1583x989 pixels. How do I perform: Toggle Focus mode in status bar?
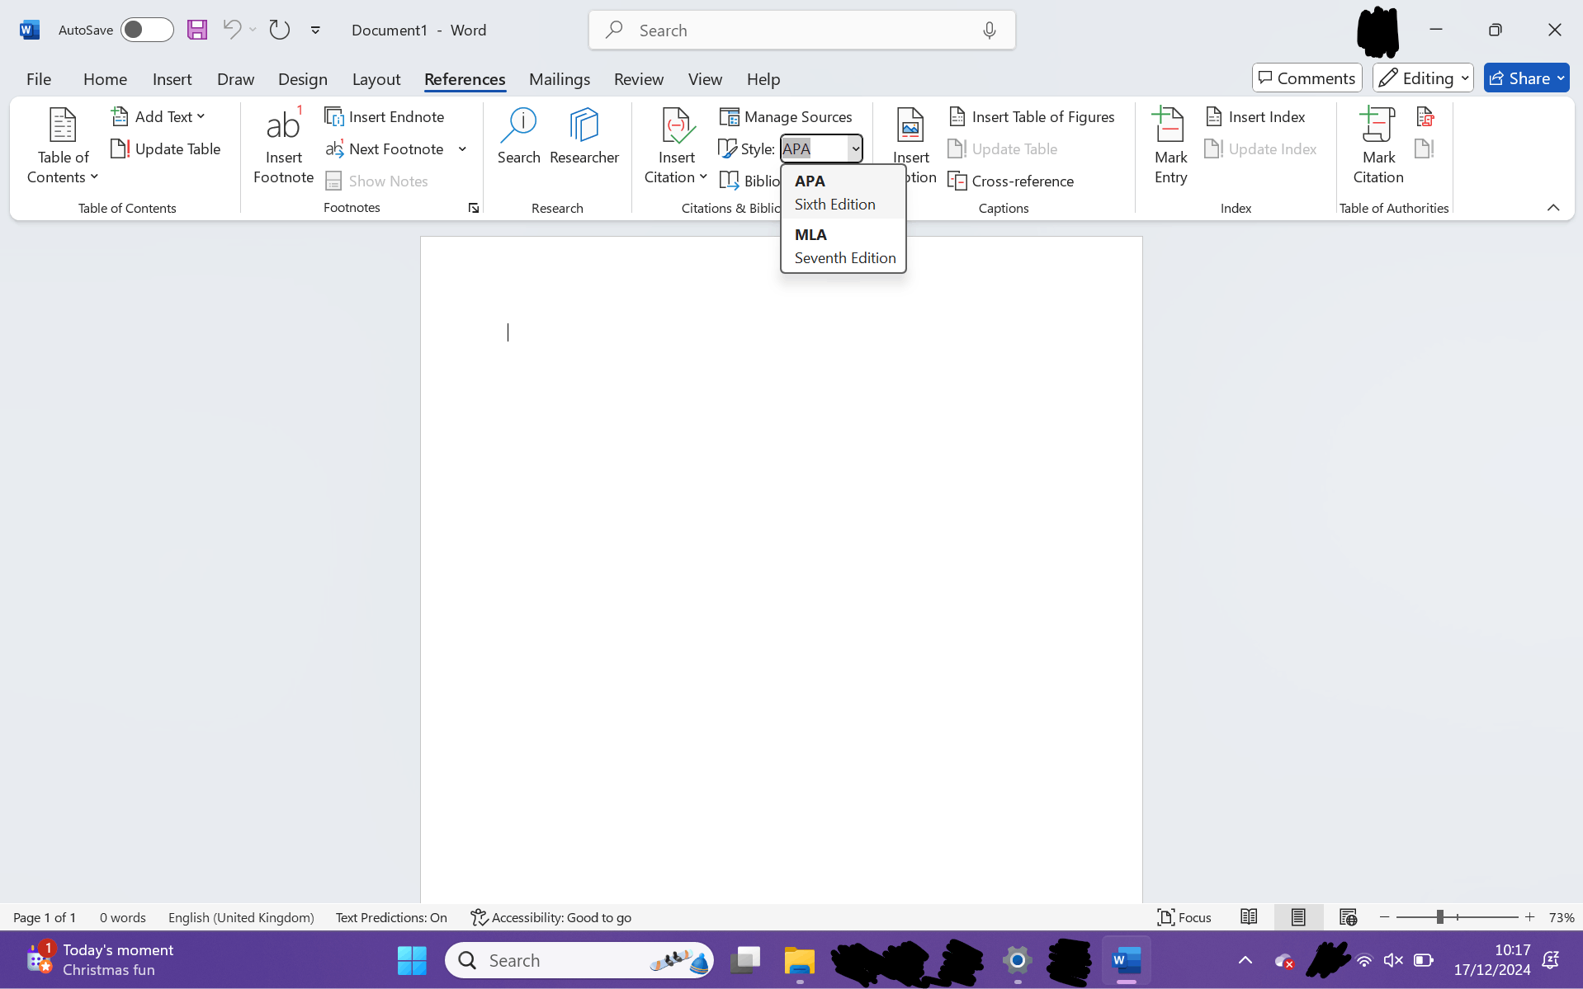(x=1184, y=916)
